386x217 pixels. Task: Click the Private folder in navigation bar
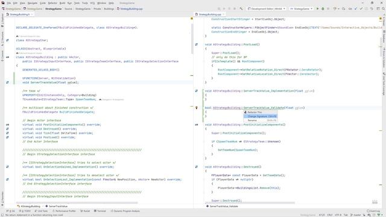(x=97, y=8)
